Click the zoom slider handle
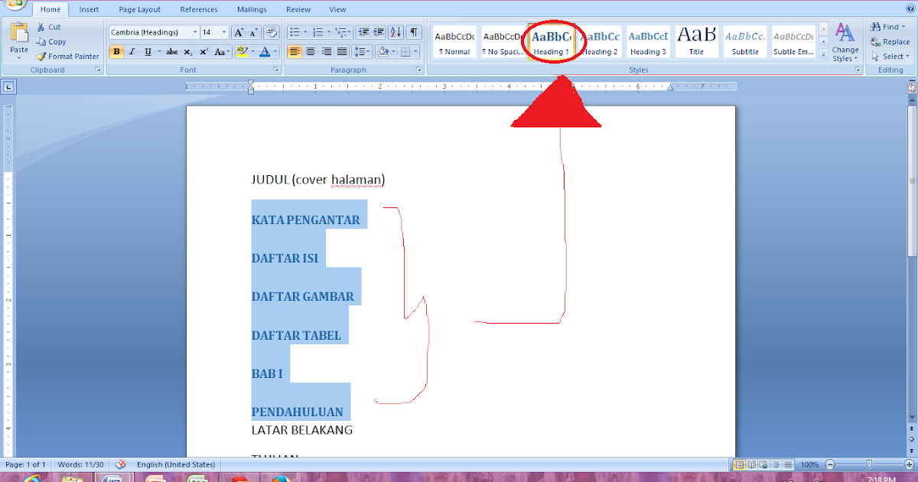The width and height of the screenshot is (918, 482). [x=868, y=464]
